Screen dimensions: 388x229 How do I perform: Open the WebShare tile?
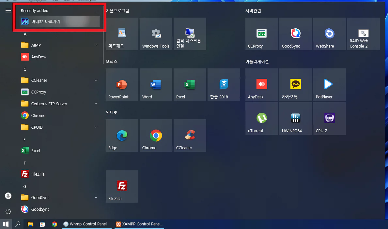tap(329, 34)
